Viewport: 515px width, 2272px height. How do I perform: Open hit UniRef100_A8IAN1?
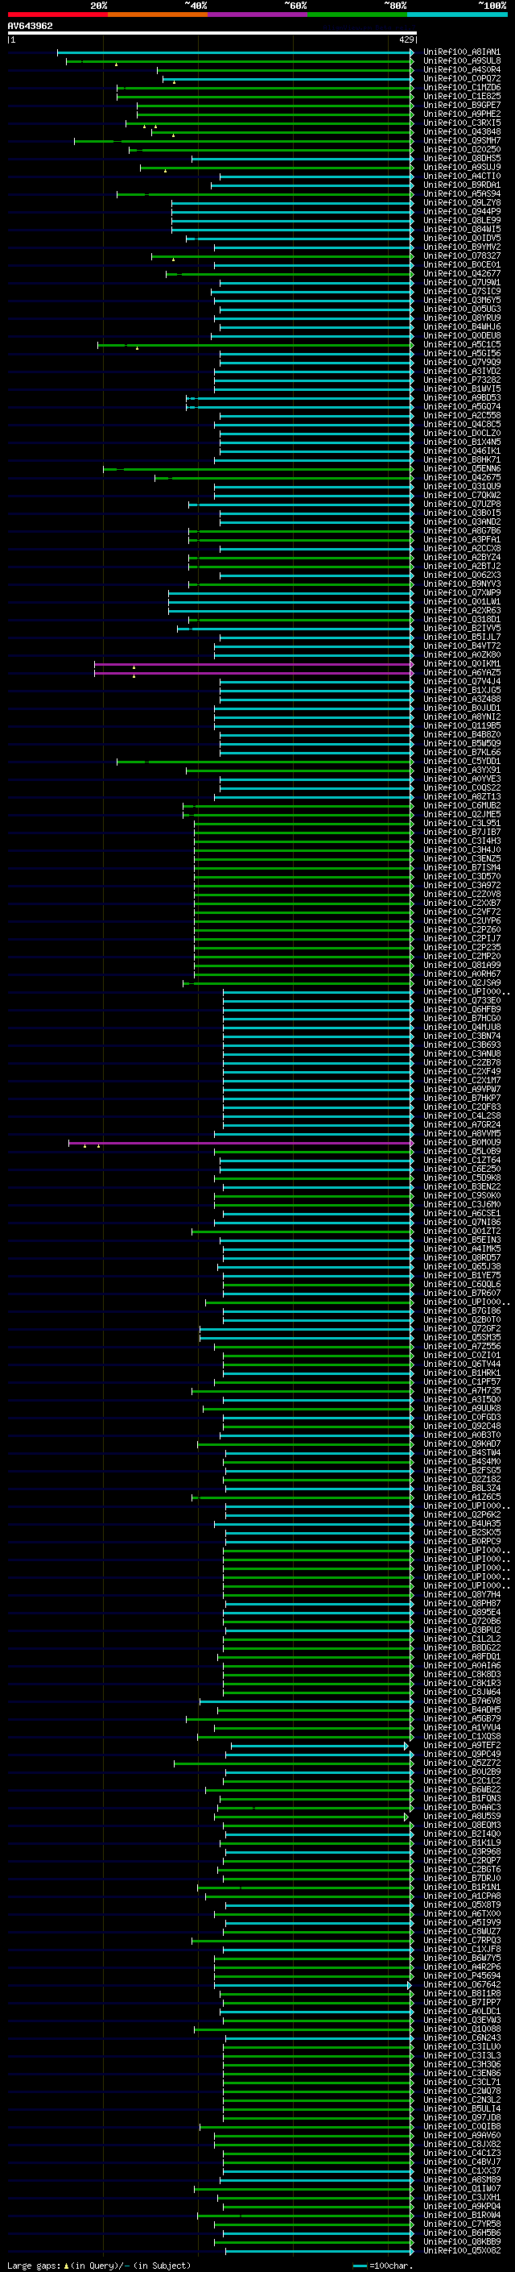click(x=462, y=52)
